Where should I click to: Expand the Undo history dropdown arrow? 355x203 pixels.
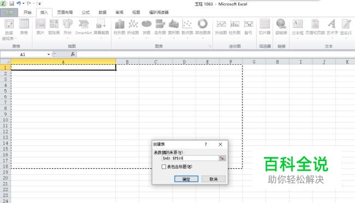[23, 4]
